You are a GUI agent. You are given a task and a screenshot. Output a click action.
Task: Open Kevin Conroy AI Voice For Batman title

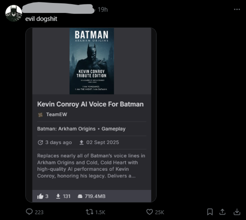pyautogui.click(x=90, y=104)
